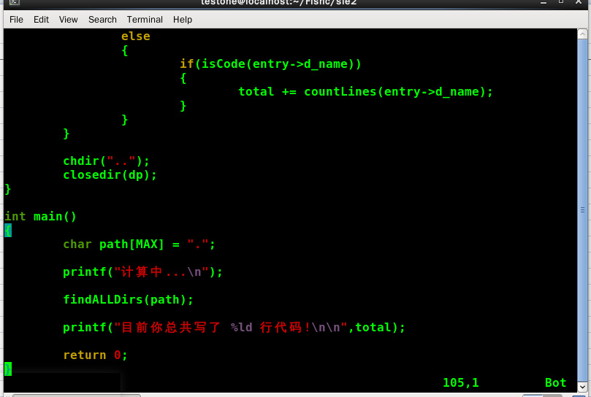Image resolution: width=591 pixels, height=397 pixels.
Task: Click the findALLDirs(path) call
Action: [128, 300]
